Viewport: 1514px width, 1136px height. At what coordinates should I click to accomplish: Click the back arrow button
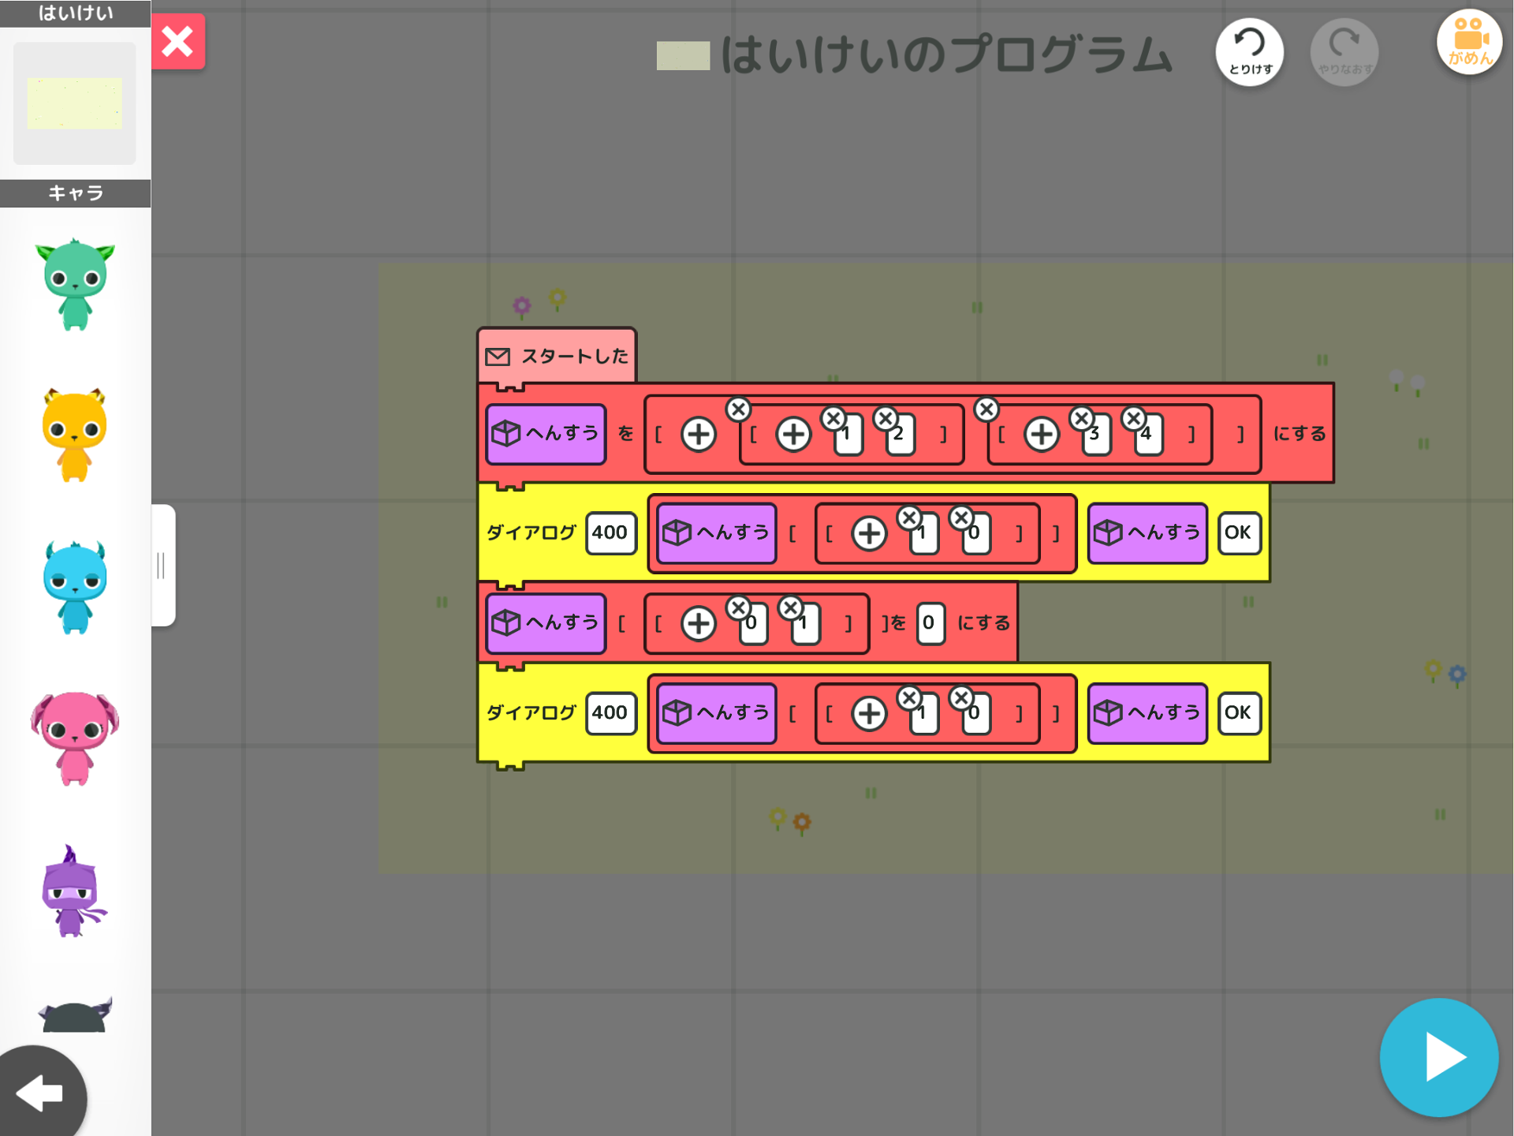click(39, 1093)
